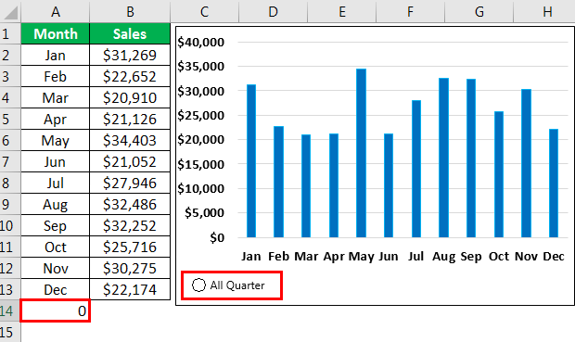Select row 2 header
575x342 pixels.
(x=10, y=55)
